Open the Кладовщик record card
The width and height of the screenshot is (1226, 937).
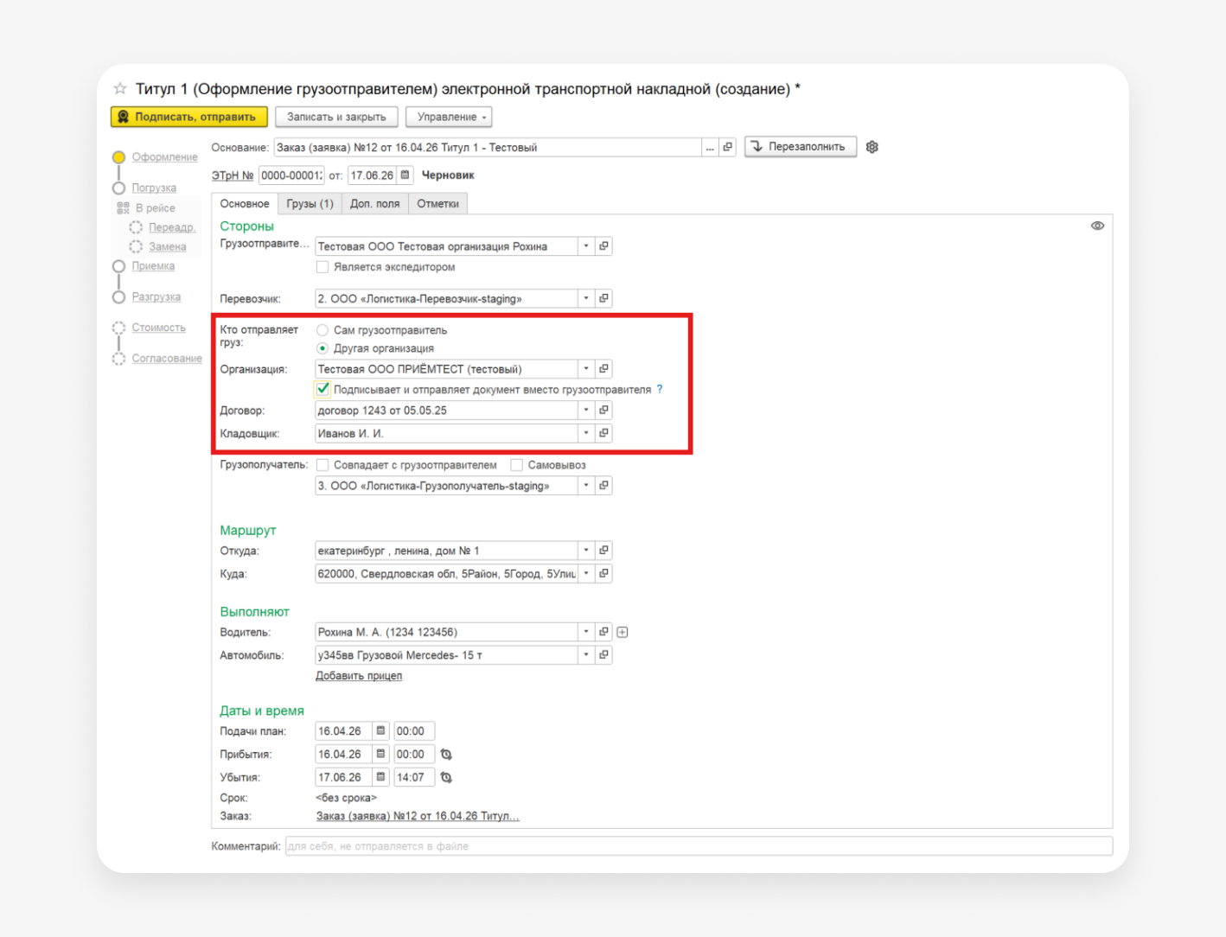pos(604,433)
